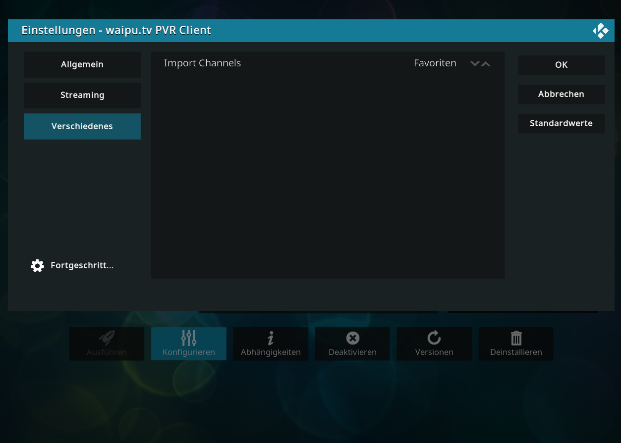Click the Konfigurieren label text
621x443 pixels.
(189, 352)
